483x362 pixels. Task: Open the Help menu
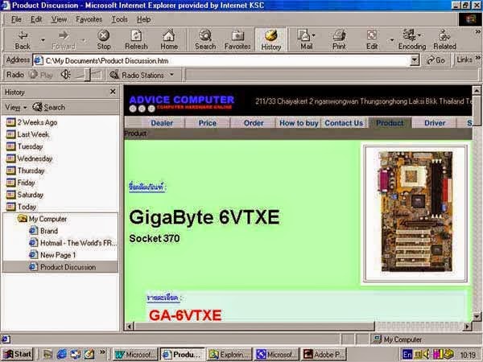point(143,19)
